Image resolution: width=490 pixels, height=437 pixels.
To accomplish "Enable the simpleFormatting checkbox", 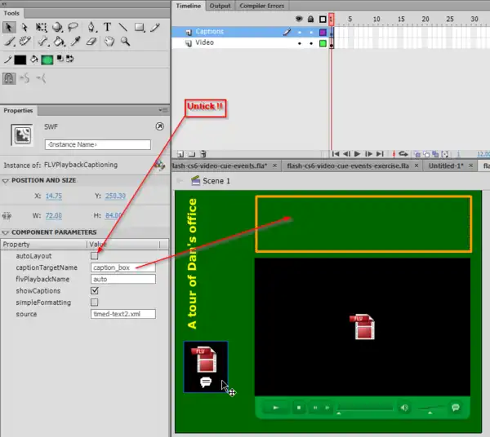I will coord(95,302).
